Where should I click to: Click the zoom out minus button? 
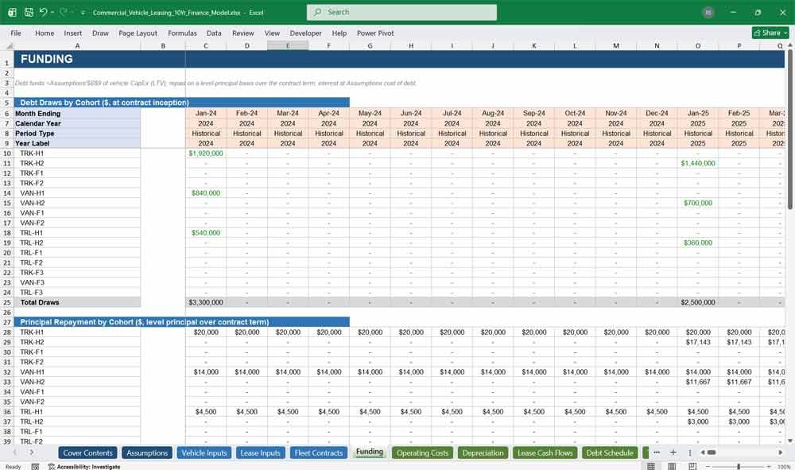point(708,467)
